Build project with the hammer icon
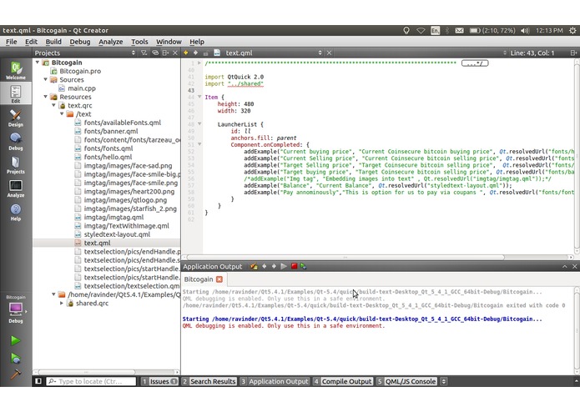 [x=15, y=374]
